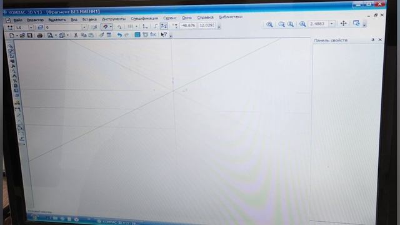Click the layers state icon
Screen dimensions: 400x225
pos(40,27)
